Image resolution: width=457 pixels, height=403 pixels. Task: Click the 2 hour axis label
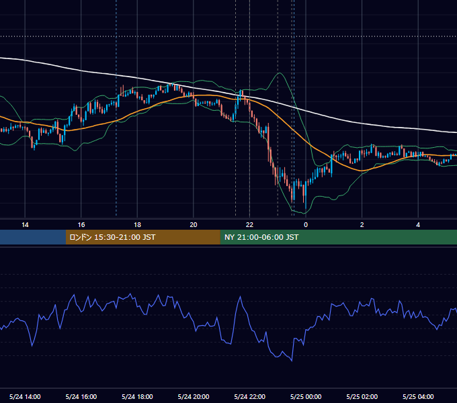pyautogui.click(x=362, y=225)
